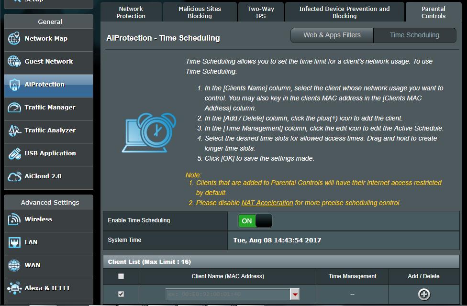
Task: Click the system time value 'Tue, Aug 08 14:43:54 2017'
Action: point(278,240)
